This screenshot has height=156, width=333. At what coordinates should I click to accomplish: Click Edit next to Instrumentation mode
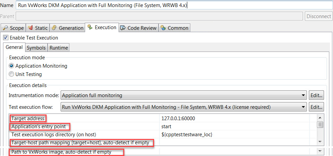pyautogui.click(x=317, y=95)
